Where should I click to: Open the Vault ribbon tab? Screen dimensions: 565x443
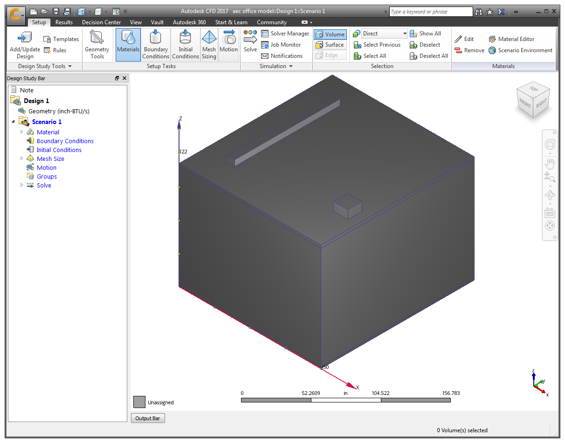tap(157, 22)
